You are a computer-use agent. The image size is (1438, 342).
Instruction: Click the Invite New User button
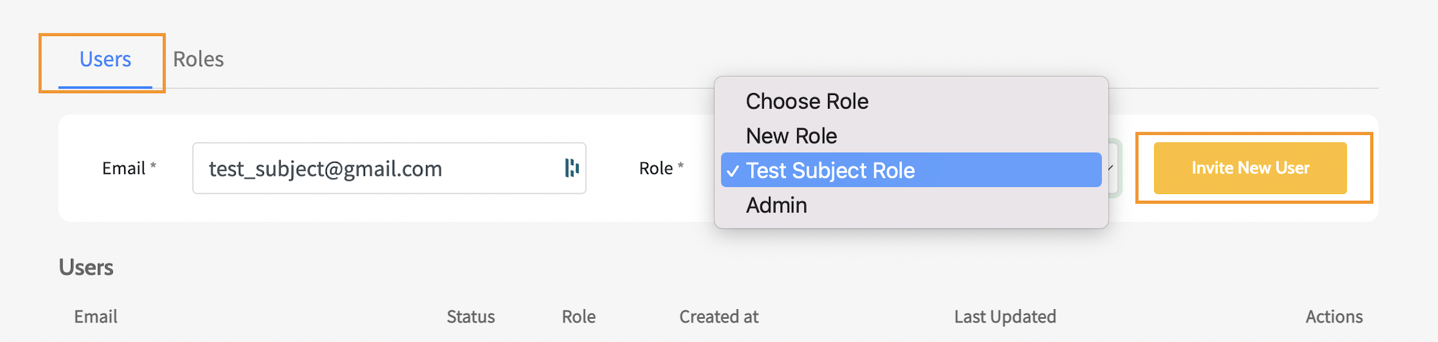[x=1250, y=168]
